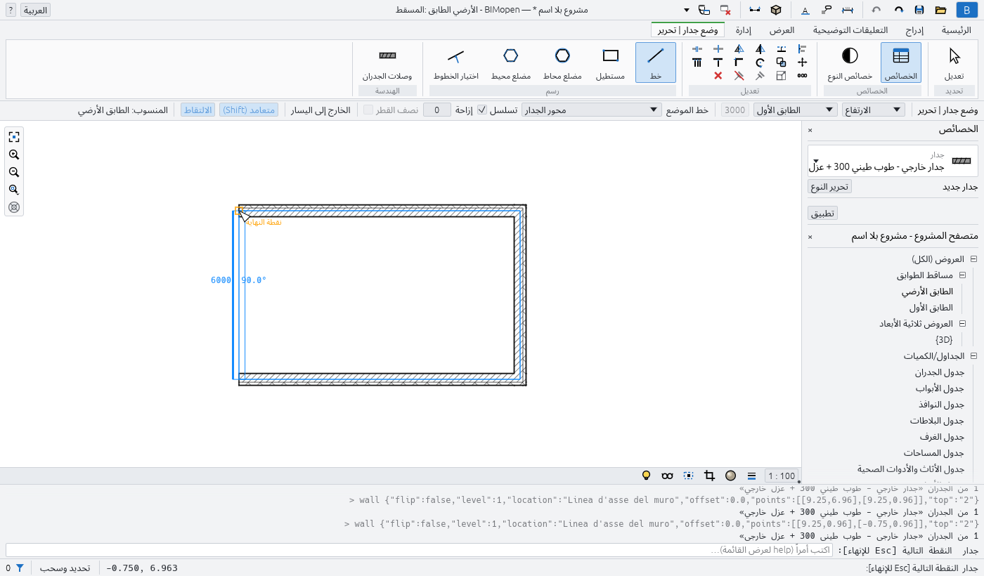Select the Rectangle (مستطيل) drawing tool
The width and height of the screenshot is (984, 576).
point(611,63)
